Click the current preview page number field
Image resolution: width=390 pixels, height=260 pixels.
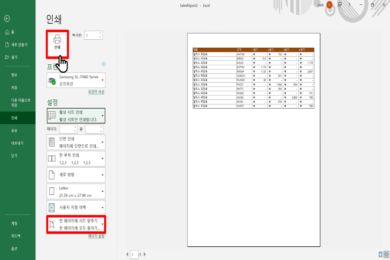(x=134, y=254)
